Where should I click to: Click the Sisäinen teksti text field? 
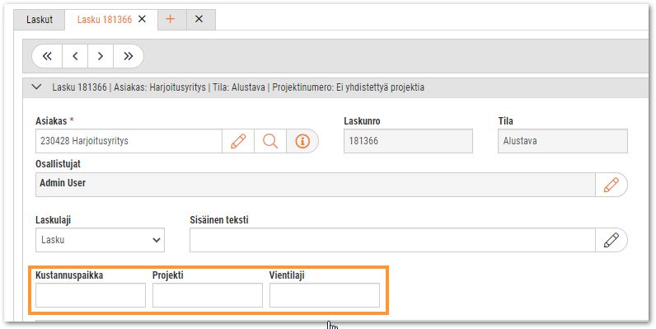[392, 240]
